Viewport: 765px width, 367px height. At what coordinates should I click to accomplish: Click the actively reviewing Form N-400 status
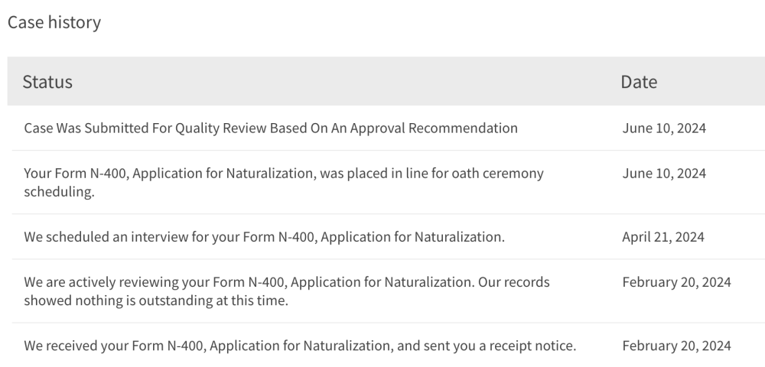coord(287,291)
